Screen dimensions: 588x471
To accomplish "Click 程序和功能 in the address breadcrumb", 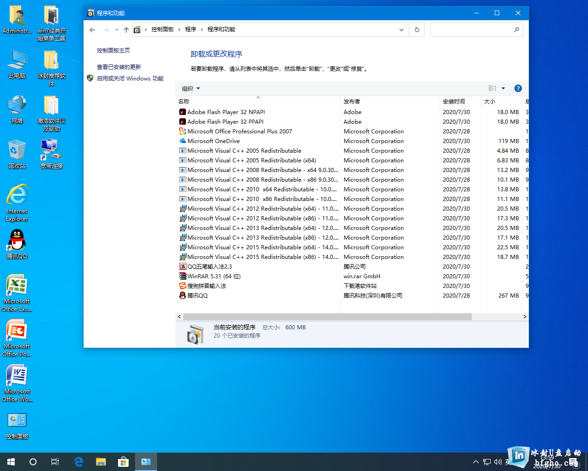I will pos(221,29).
